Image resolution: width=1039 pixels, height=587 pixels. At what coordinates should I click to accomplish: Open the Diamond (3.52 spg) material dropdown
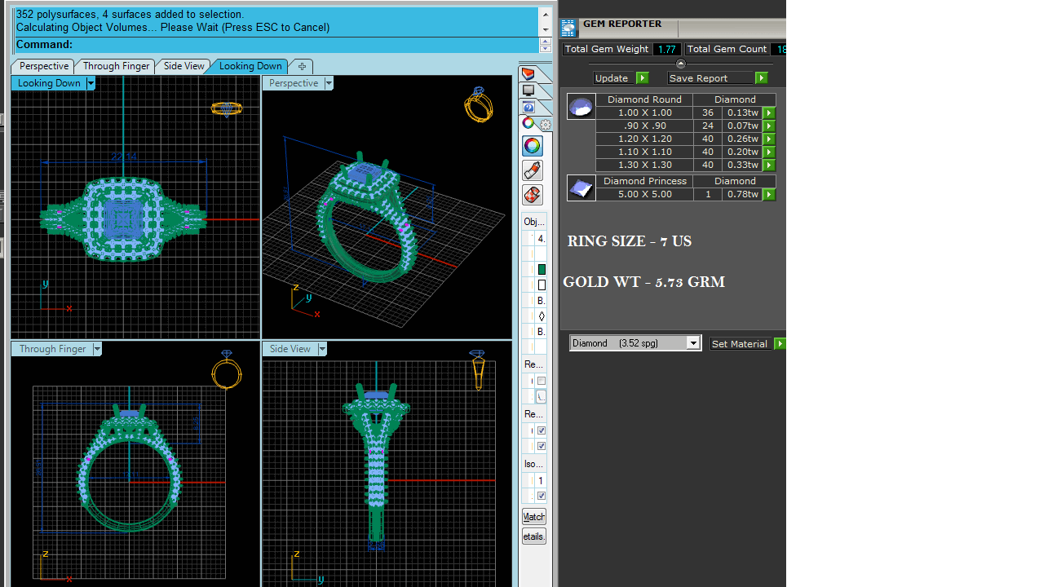(x=692, y=343)
